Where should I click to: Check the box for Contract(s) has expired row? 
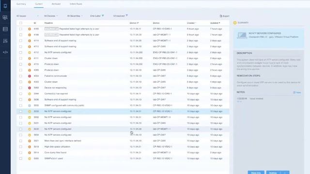(21, 94)
